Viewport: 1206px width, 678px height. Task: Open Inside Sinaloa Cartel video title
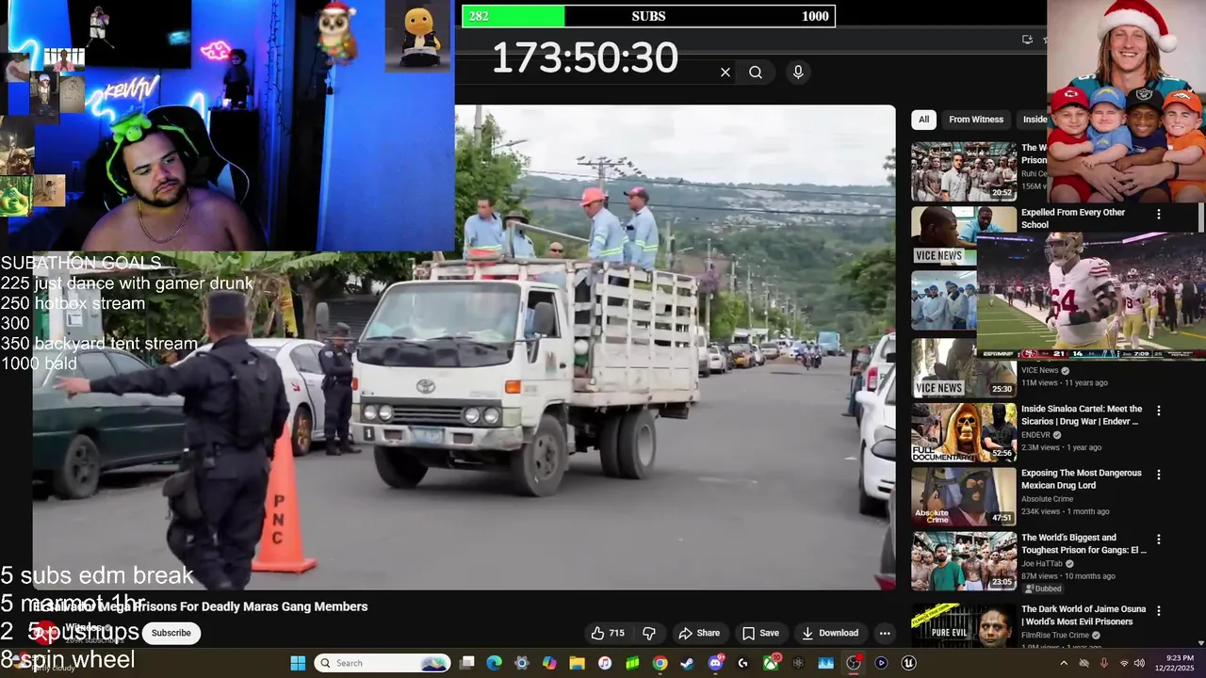coord(1082,415)
